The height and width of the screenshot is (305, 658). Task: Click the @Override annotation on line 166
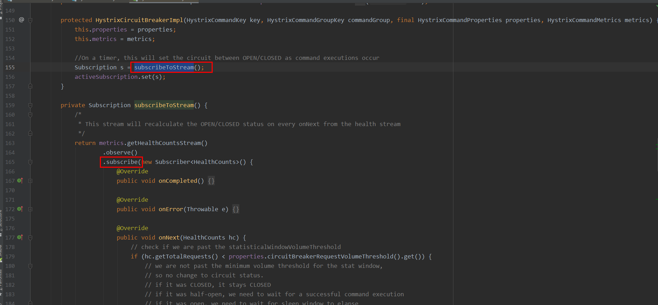click(x=132, y=171)
